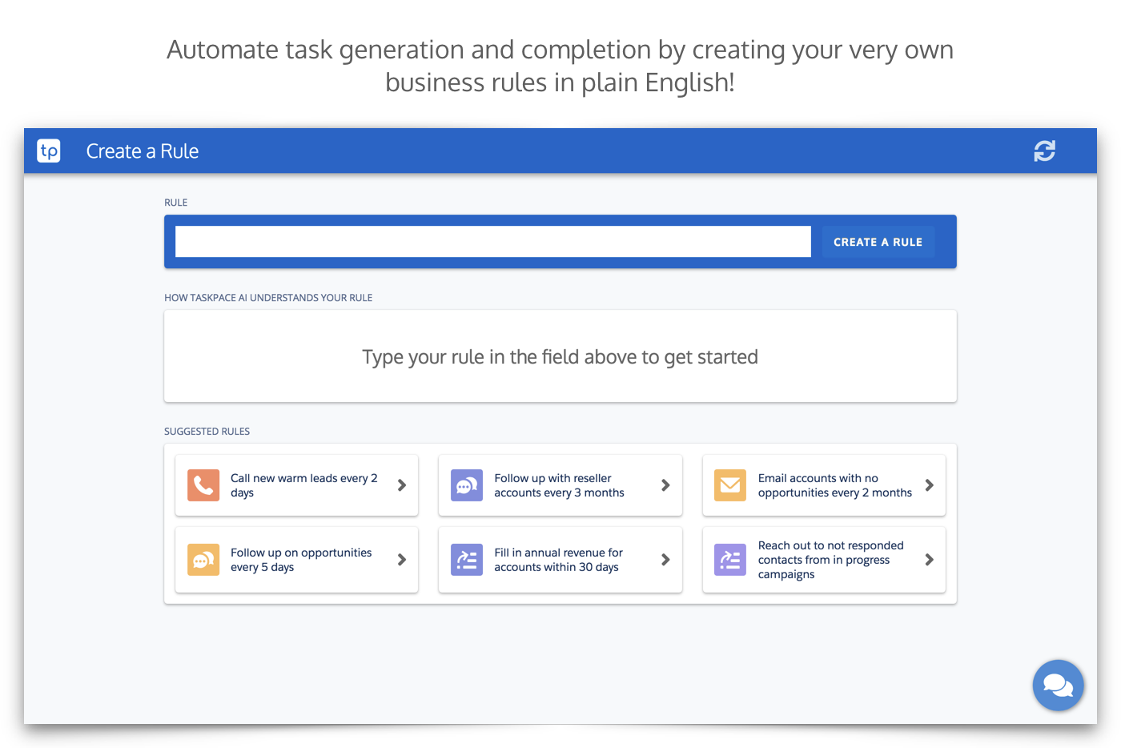
Task: Click the task list icon beside campaigns rule
Action: (730, 560)
